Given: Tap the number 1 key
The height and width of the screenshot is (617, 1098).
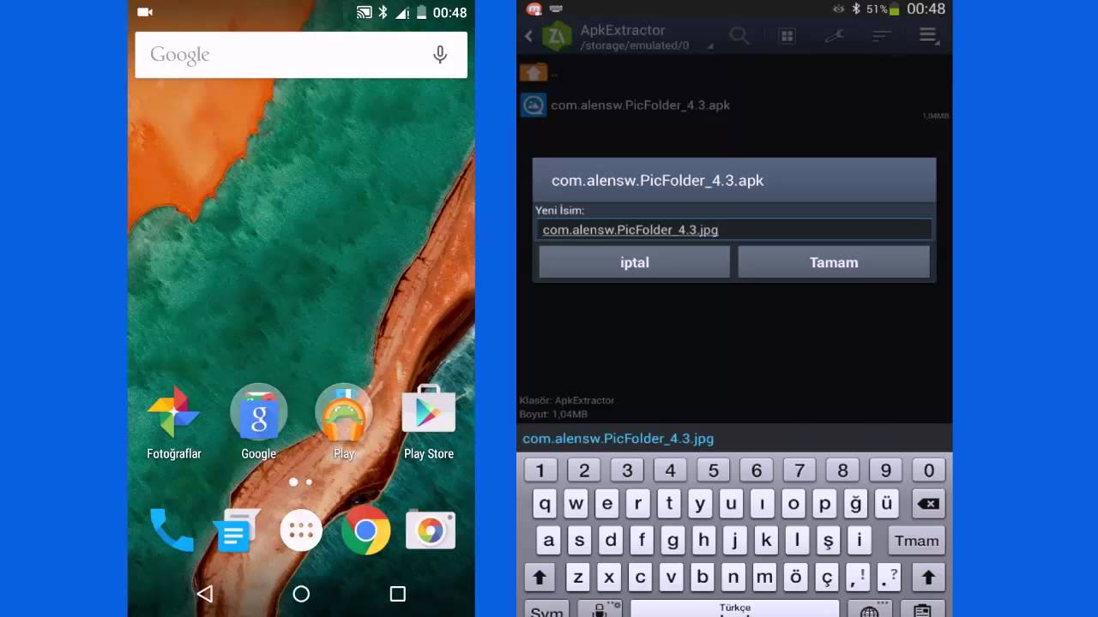Looking at the screenshot, I should (x=540, y=470).
